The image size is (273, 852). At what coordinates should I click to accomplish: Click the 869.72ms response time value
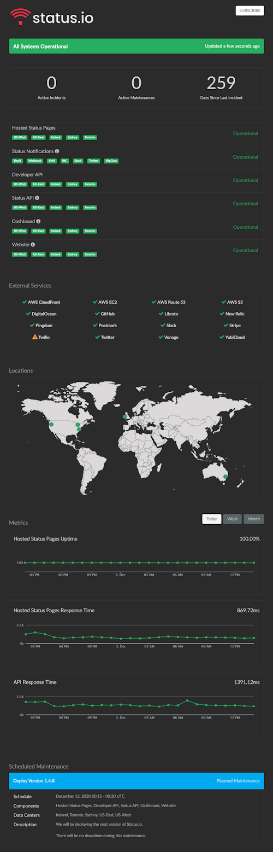pos(248,610)
